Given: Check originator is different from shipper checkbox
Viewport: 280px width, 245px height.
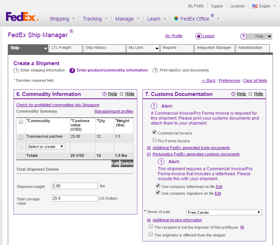Looking at the screenshot, I should (x=151, y=234).
